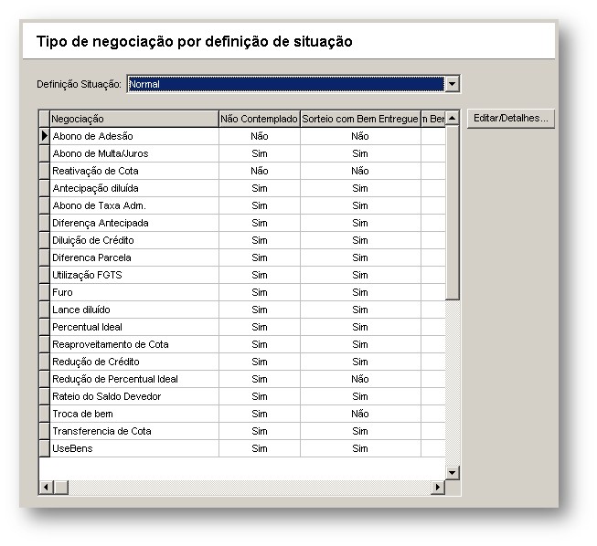597x546 pixels.
Task: Click the vertical scrollbar up arrow
Action: 452,118
